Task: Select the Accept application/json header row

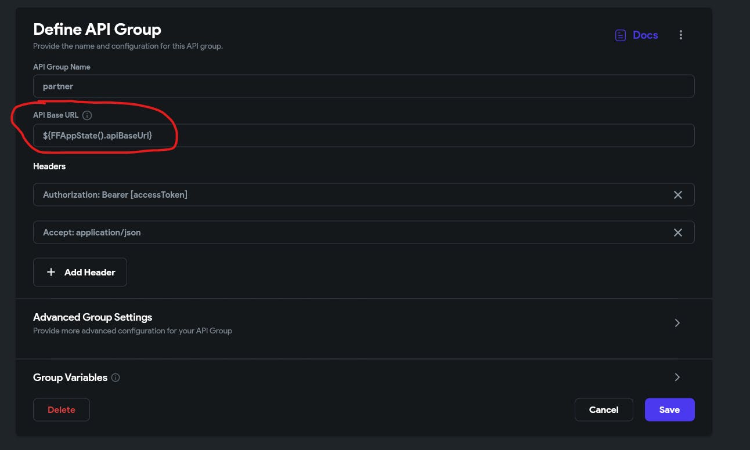Action: tap(348, 233)
